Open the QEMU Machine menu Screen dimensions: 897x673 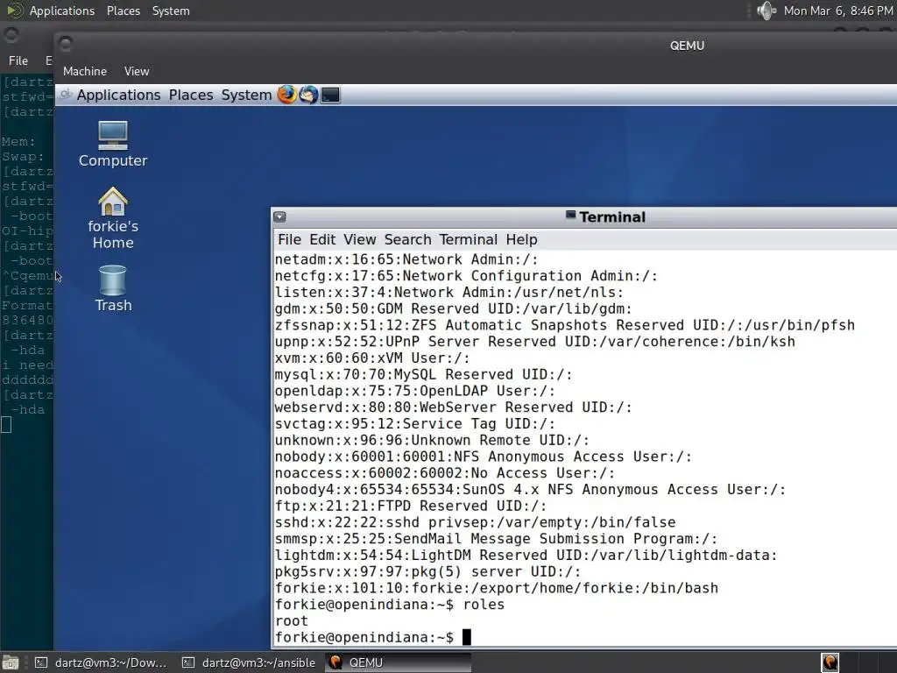pos(85,71)
